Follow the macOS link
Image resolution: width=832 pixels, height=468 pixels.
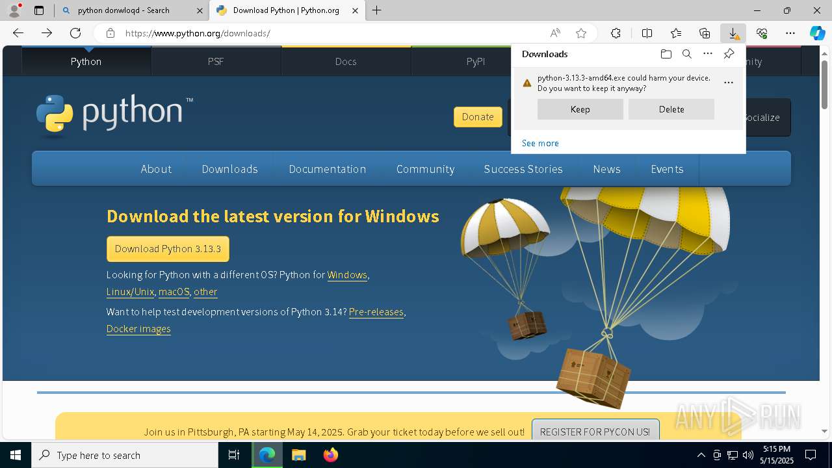[174, 292]
